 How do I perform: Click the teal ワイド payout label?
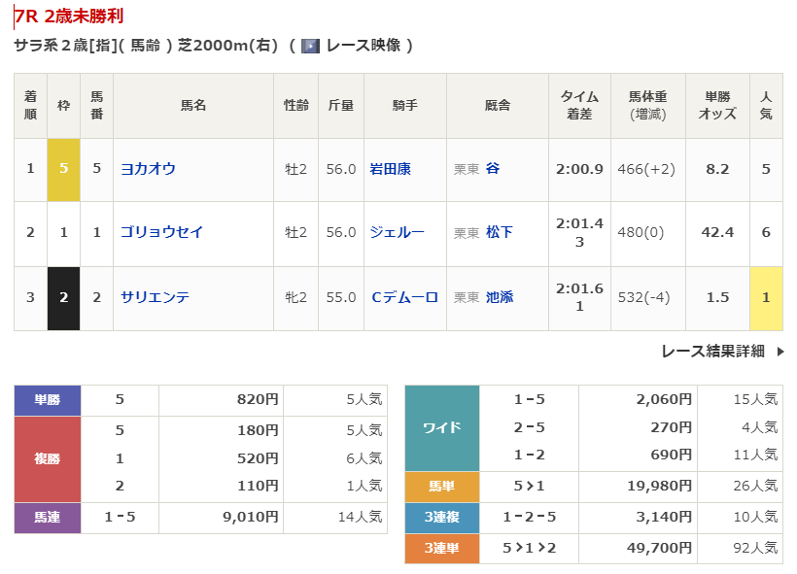pyautogui.click(x=442, y=428)
